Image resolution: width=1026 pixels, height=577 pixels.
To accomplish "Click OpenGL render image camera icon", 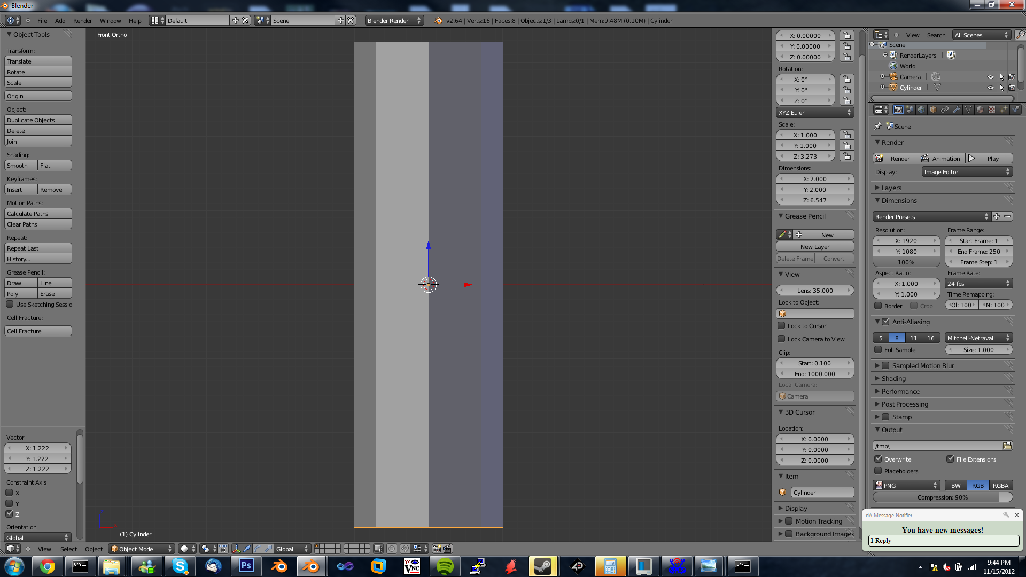I will (437, 549).
